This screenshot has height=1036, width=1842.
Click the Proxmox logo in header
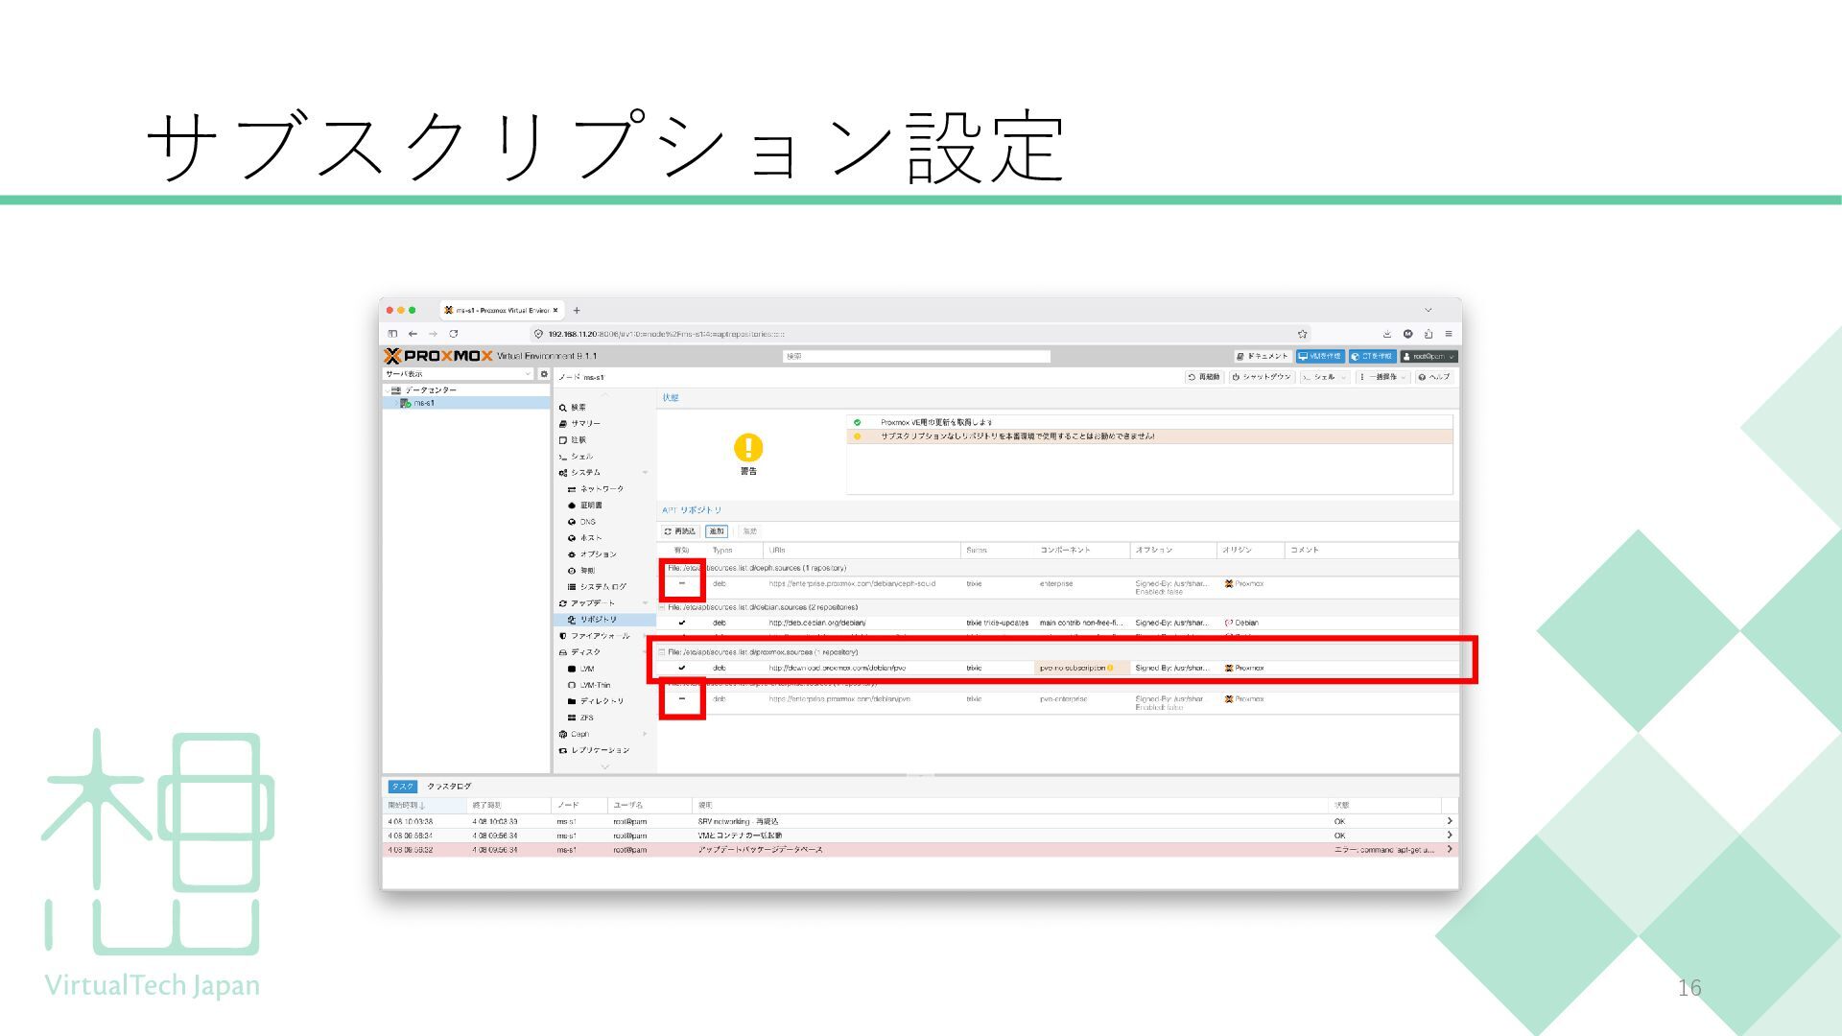(438, 356)
